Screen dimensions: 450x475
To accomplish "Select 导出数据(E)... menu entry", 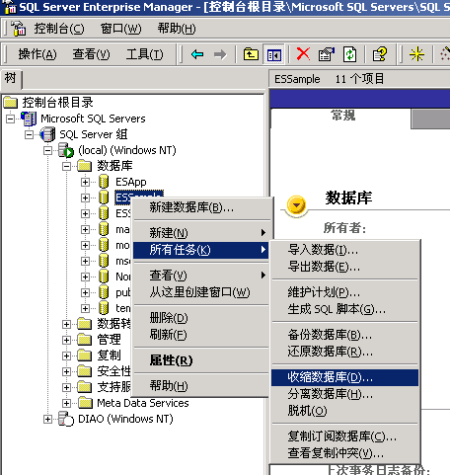I will point(344,267).
